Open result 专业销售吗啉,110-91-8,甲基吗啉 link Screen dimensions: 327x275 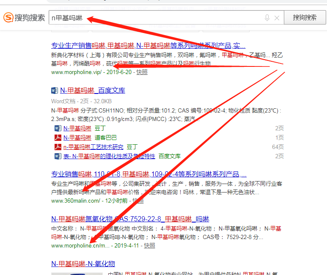coord(149,174)
